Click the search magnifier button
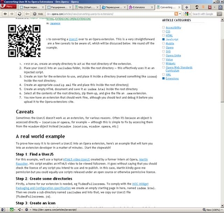The height and width of the screenshot is (213, 224). coord(219,14)
